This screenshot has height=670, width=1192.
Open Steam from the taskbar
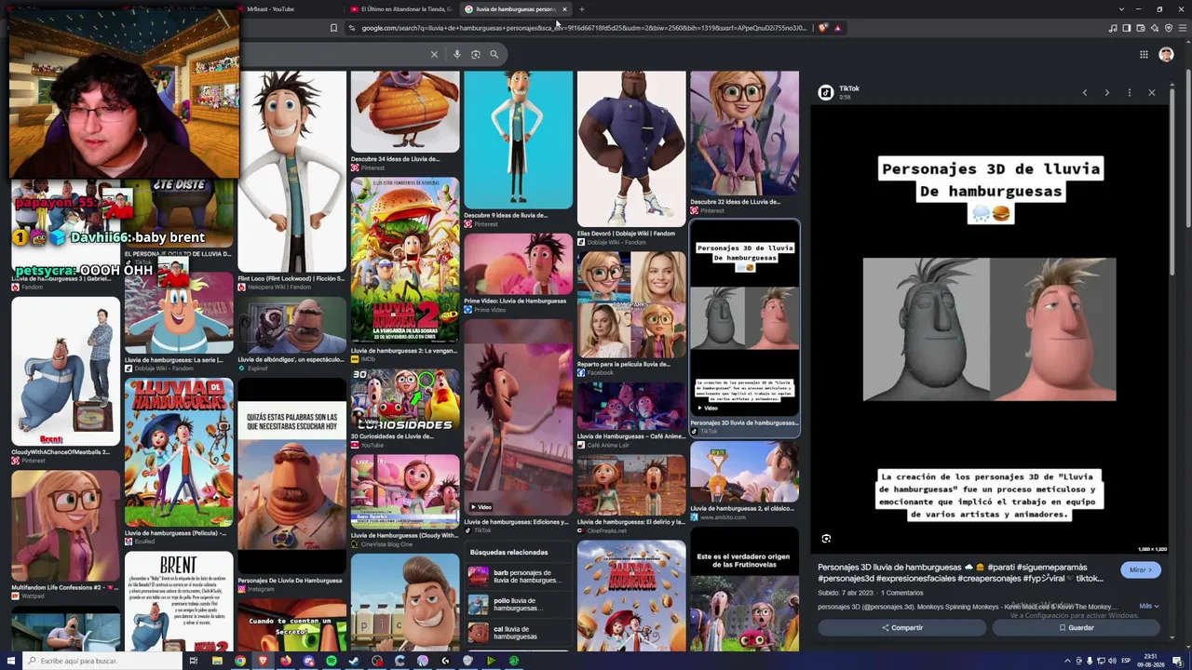(354, 661)
